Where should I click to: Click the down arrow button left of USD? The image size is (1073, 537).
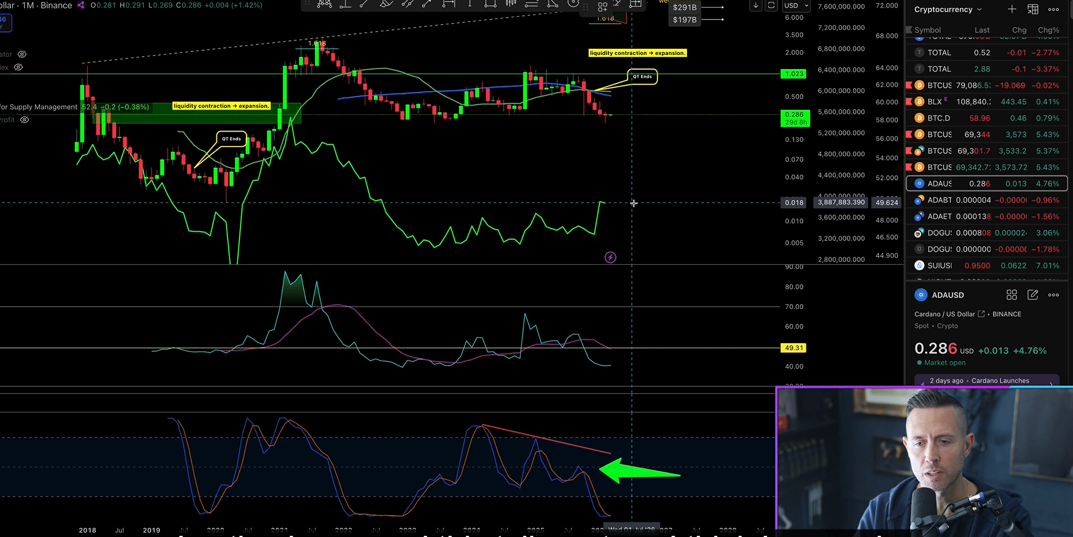point(756,6)
